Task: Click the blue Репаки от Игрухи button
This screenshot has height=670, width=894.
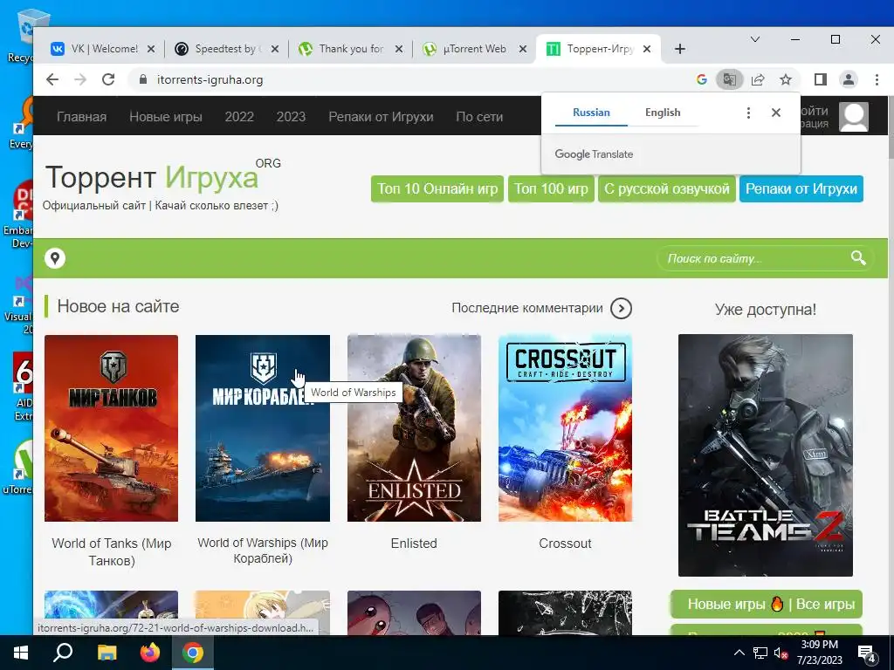Action: pyautogui.click(x=801, y=188)
